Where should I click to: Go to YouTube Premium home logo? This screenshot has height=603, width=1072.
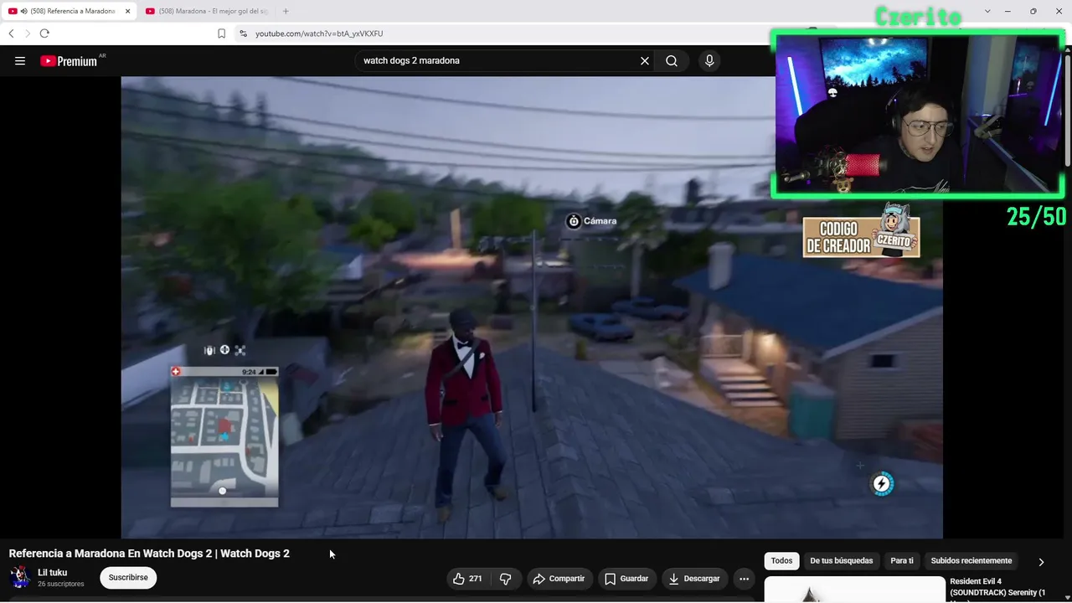69,60
